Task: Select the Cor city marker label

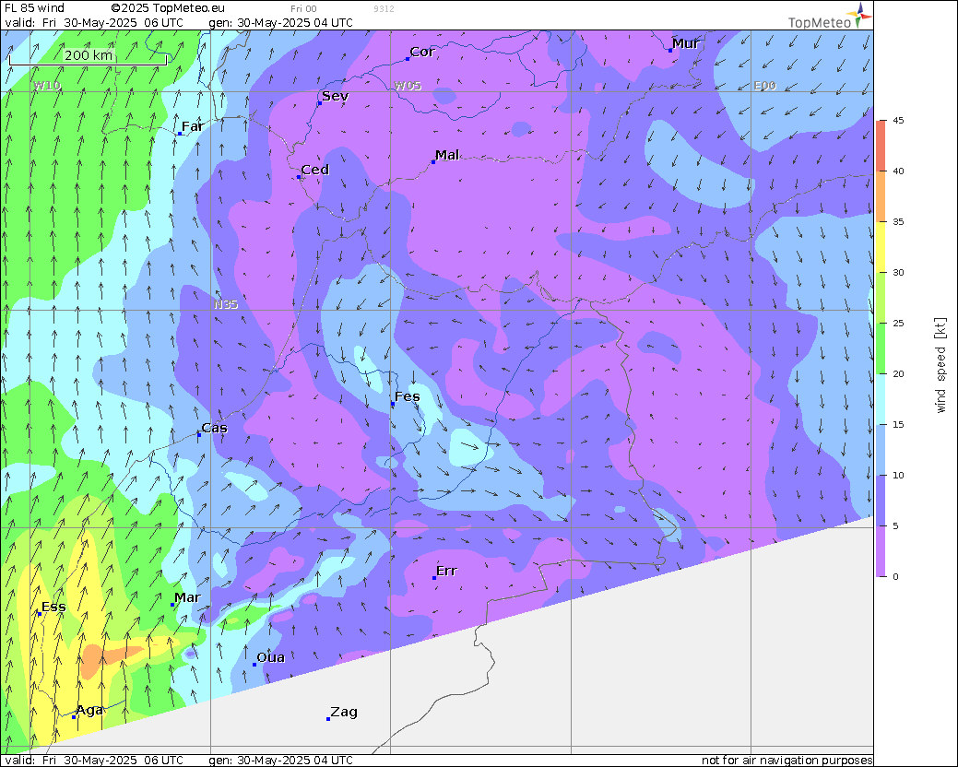Action: pyautogui.click(x=422, y=52)
